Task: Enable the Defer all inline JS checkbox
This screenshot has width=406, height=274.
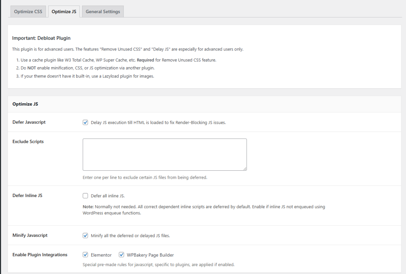Action: click(85, 196)
